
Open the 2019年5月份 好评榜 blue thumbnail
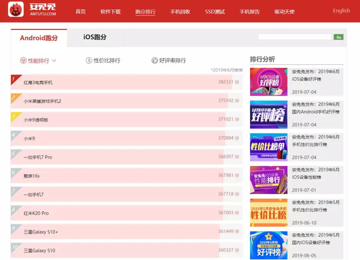click(x=268, y=245)
